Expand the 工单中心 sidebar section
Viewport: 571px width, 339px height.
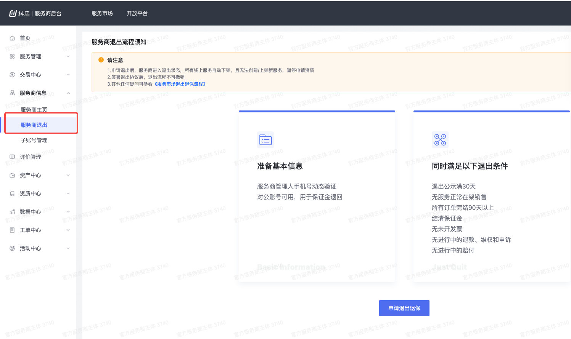point(68,230)
